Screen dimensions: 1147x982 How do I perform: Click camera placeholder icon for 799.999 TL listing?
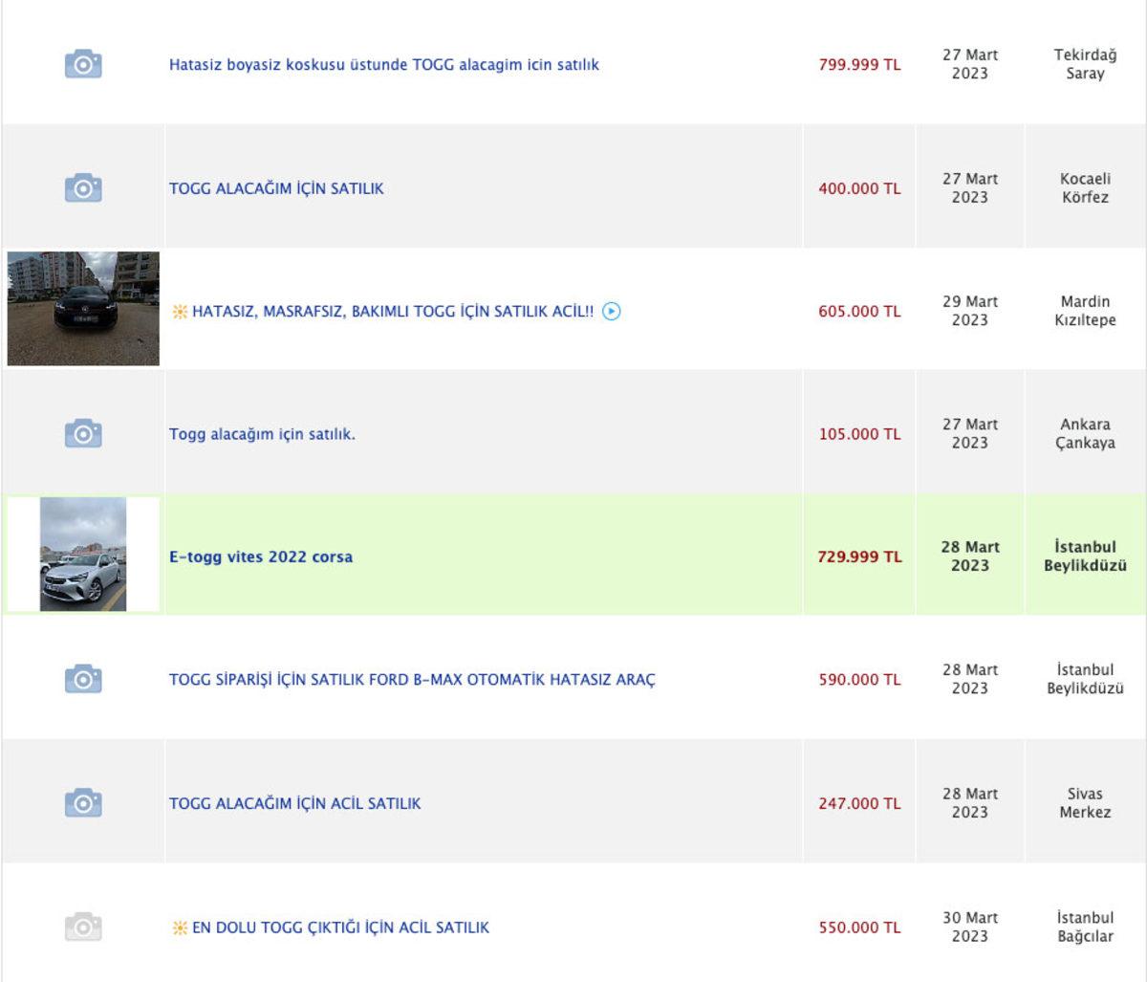(x=83, y=65)
